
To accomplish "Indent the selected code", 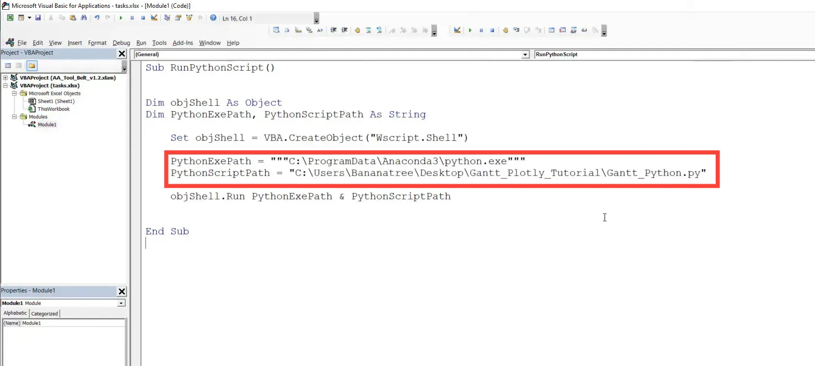I will pyautogui.click(x=333, y=30).
